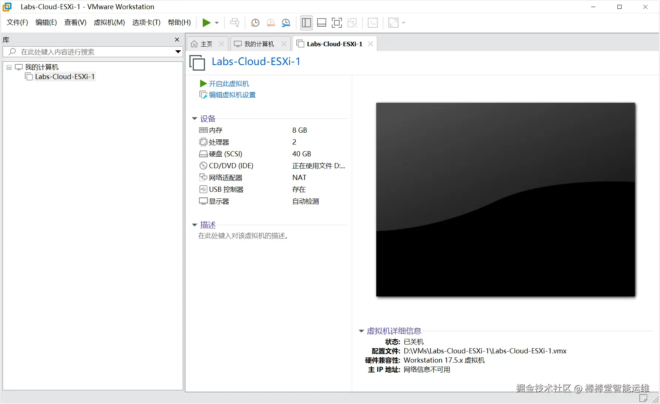Open the 查看(V) menu
The height and width of the screenshot is (404, 660).
pyautogui.click(x=75, y=23)
